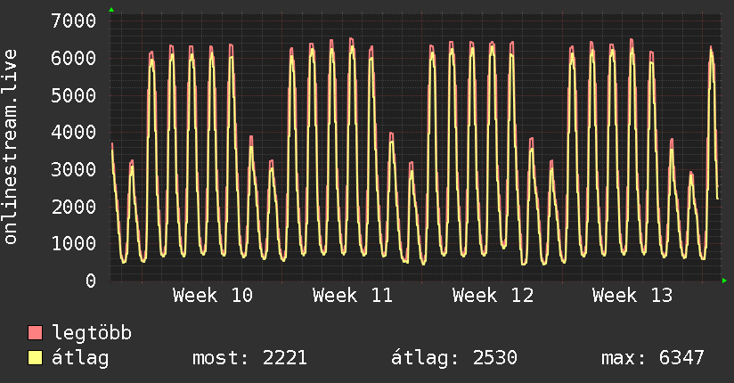Viewport: 734px width, 383px height.
Task: Click the 0 y-axis label
Action: (x=91, y=281)
